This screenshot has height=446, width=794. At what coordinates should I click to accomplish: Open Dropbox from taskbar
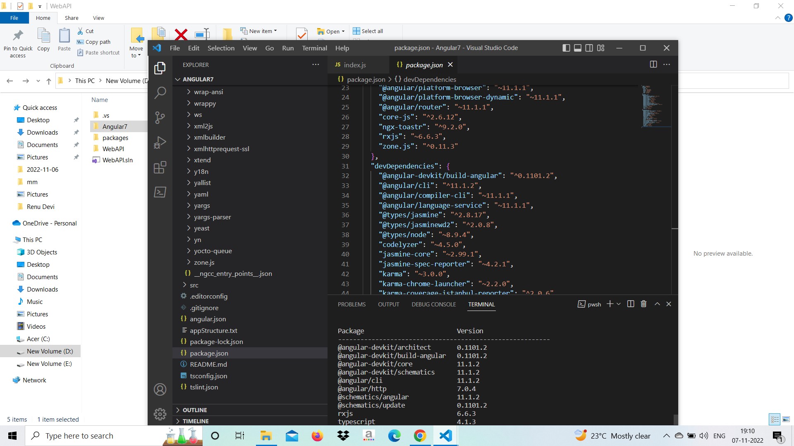[x=343, y=436]
